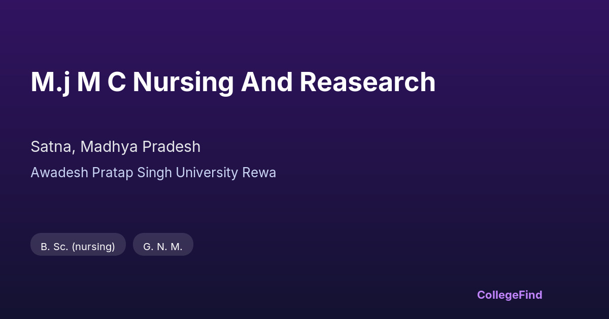Click the standalone "M" before "C" in title
The width and height of the screenshot is (609, 319).
click(88, 82)
